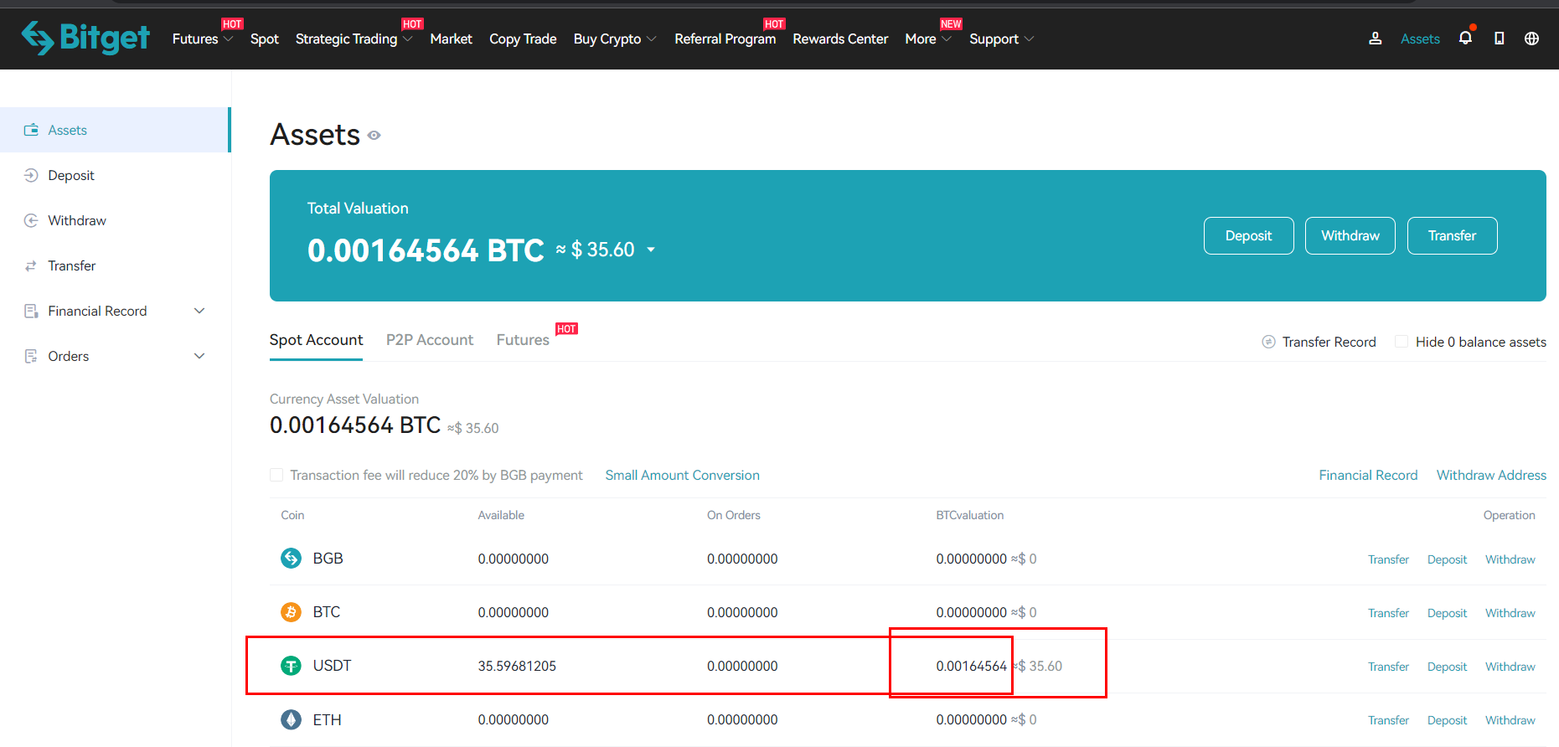
Task: Select the Deposit item in sidebar
Action: (x=115, y=175)
